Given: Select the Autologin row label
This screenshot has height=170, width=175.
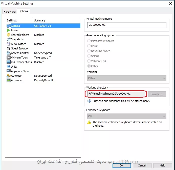Looking at the screenshot, I should (x=17, y=76).
